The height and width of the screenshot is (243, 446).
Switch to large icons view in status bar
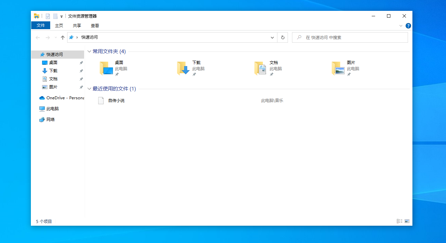[x=406, y=221]
